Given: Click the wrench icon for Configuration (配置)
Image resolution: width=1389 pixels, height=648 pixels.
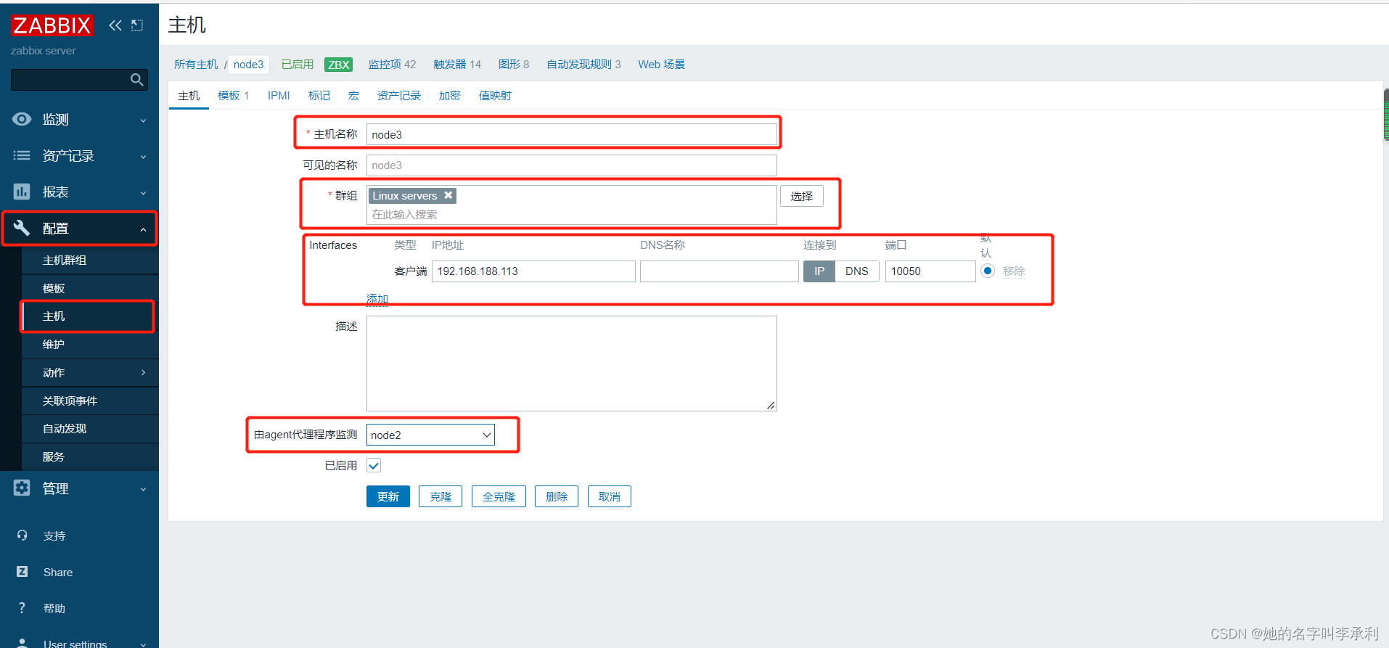Looking at the screenshot, I should pos(22,228).
